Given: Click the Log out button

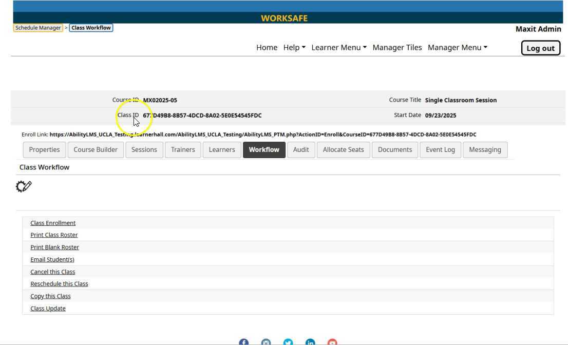Looking at the screenshot, I should click(540, 48).
